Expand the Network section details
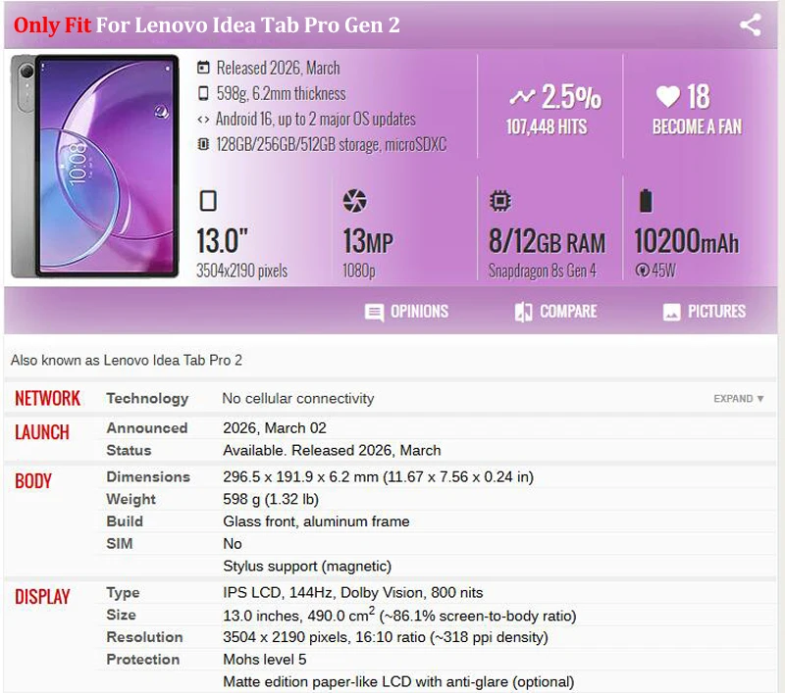 point(739,399)
